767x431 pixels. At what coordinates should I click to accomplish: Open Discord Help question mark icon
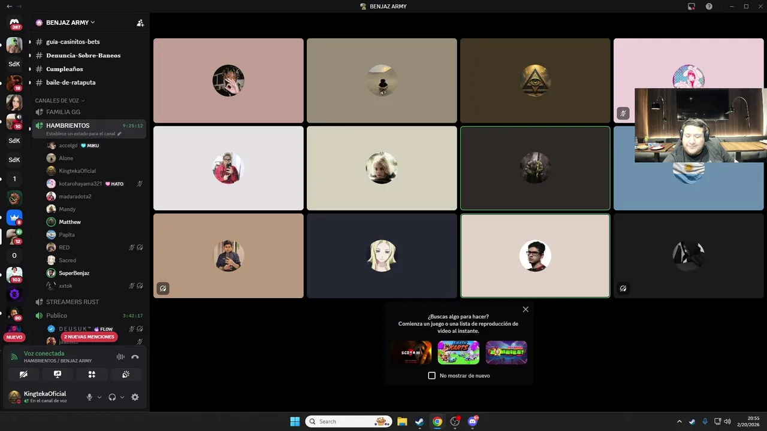[709, 6]
